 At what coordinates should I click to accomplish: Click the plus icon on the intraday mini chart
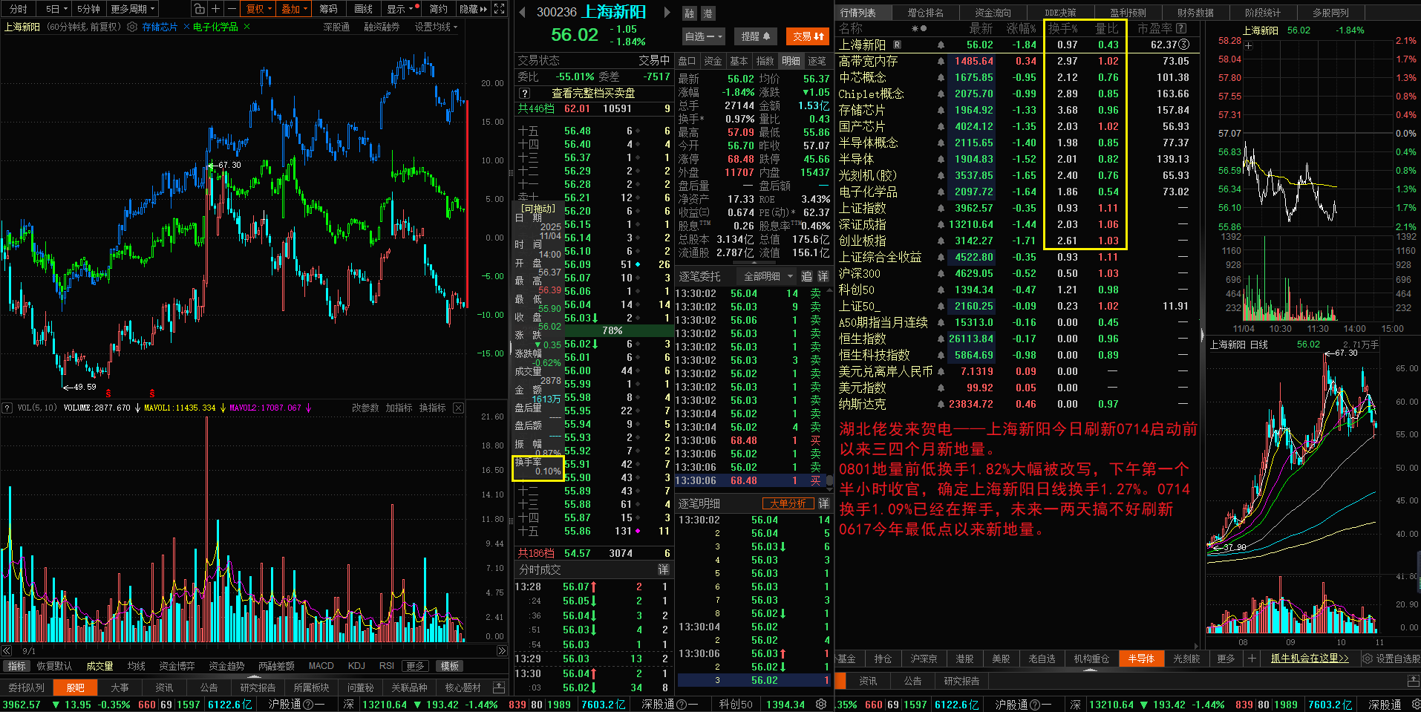(1248, 46)
